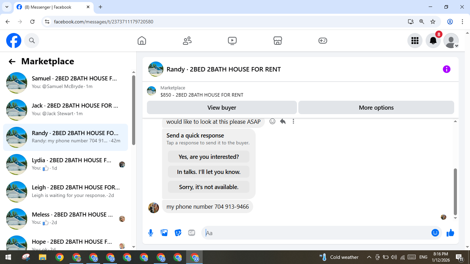
Task: View site information icon left of URL
Action: pos(47,22)
